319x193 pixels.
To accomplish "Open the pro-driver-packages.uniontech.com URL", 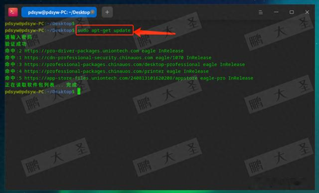I will [82, 51].
